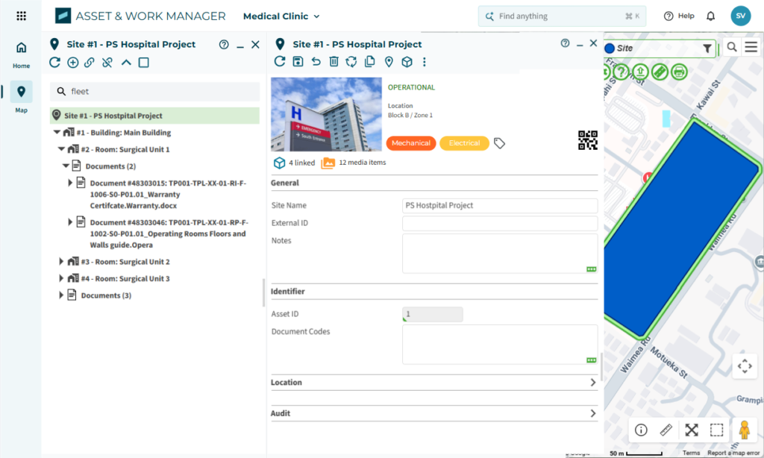Image resolution: width=764 pixels, height=458 pixels.
Task: Open the Help menu
Action: click(x=679, y=16)
